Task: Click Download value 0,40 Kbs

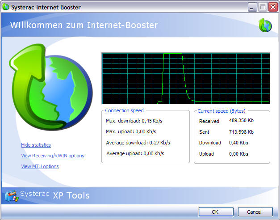Action: coord(238,143)
